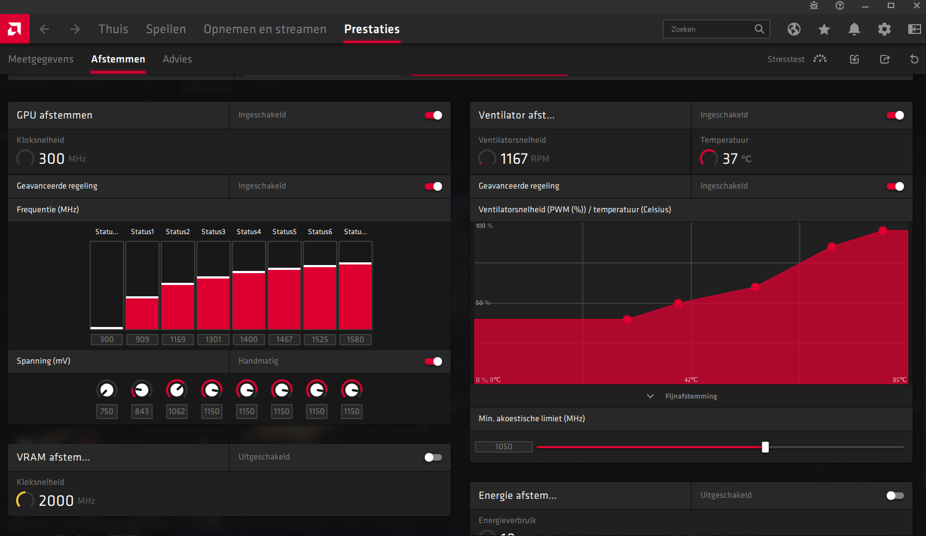Open the web browser globe icon
Viewport: 926px width, 536px height.
[794, 29]
